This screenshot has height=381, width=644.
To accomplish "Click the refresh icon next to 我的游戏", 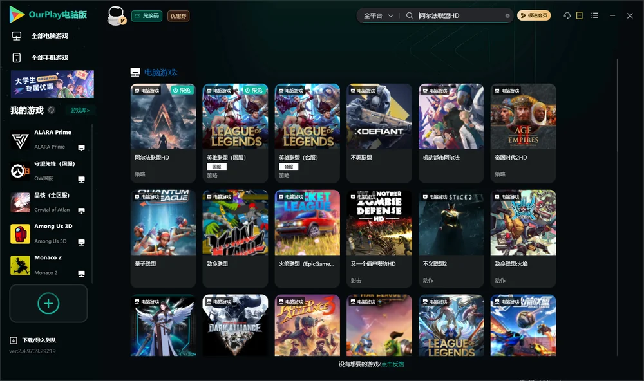I will [x=52, y=110].
